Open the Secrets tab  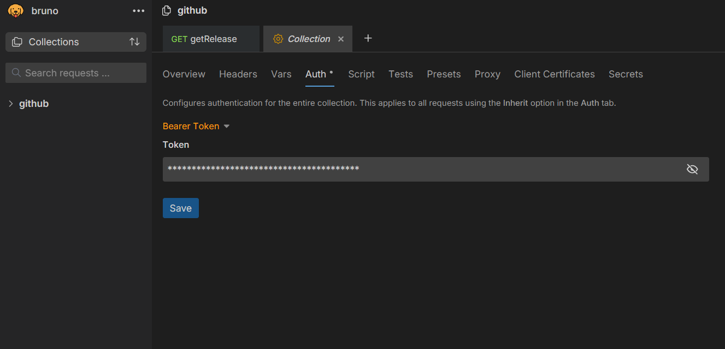pyautogui.click(x=626, y=74)
